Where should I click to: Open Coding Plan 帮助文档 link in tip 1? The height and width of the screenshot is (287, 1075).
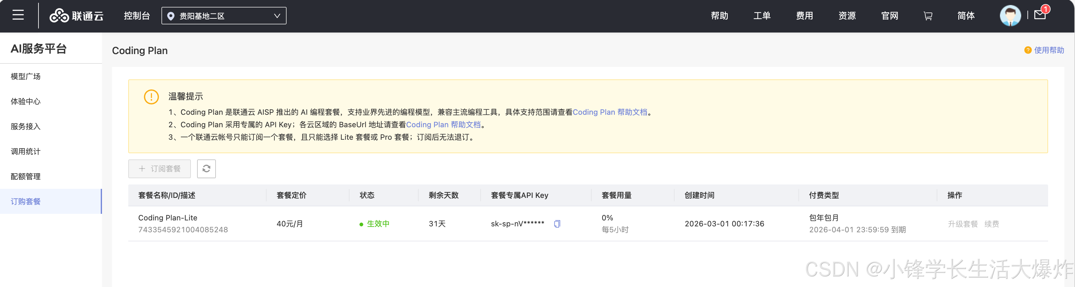(610, 112)
